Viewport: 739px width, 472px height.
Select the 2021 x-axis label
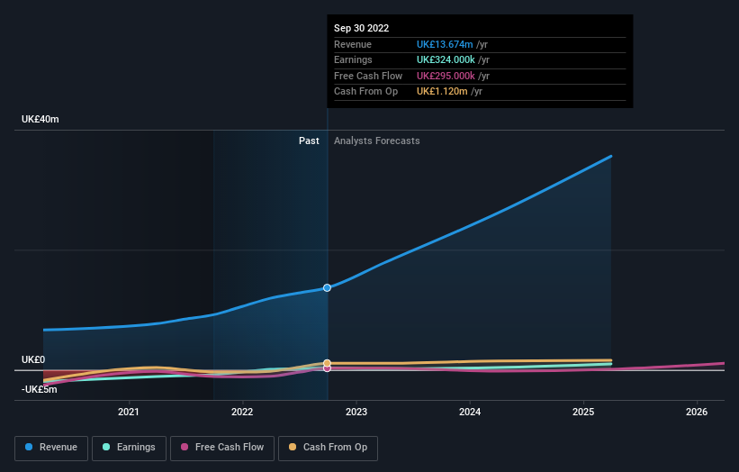[128, 413]
